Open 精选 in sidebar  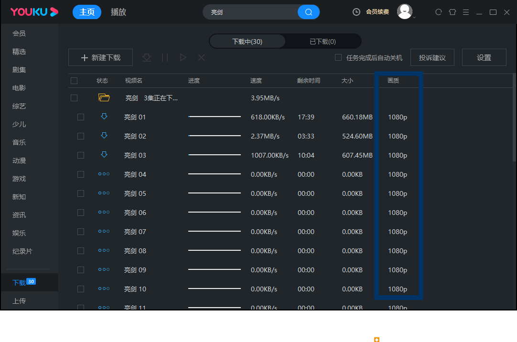coord(19,52)
